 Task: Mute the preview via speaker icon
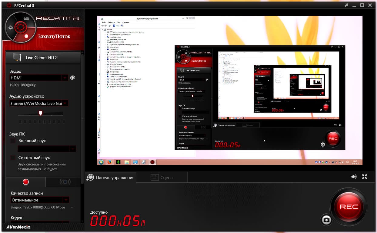pos(353,177)
